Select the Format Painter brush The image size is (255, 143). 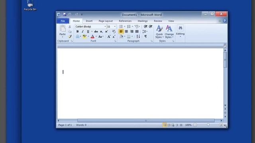click(x=70, y=37)
